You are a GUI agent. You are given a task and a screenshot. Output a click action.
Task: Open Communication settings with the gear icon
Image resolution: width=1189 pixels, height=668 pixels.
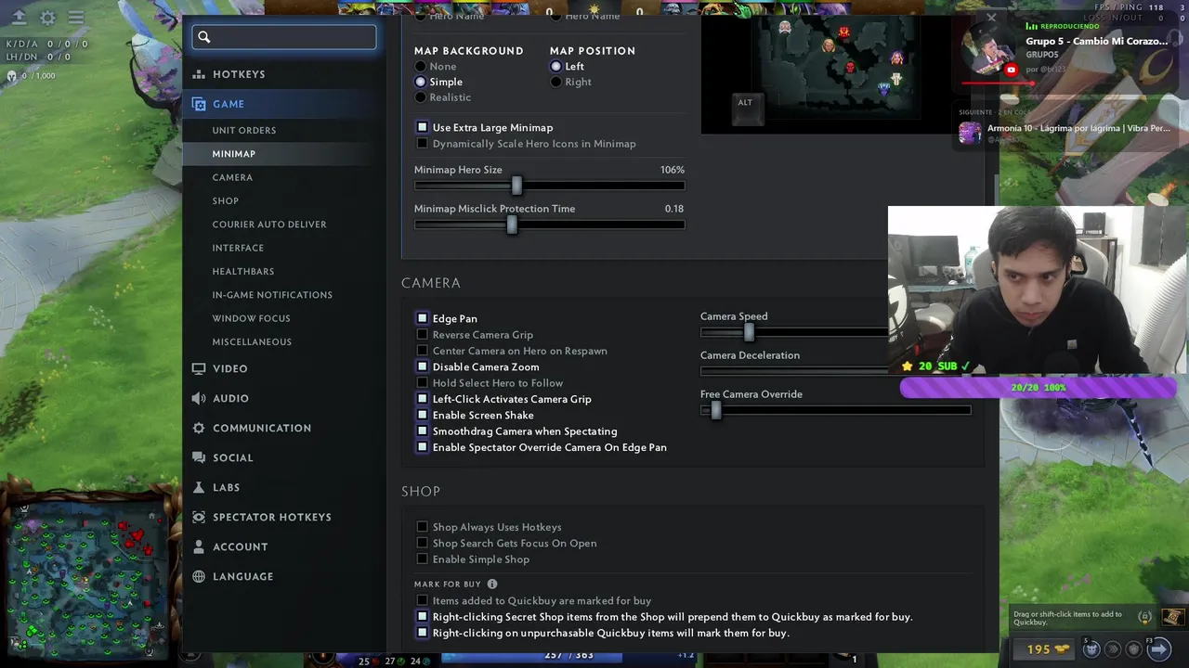click(198, 428)
